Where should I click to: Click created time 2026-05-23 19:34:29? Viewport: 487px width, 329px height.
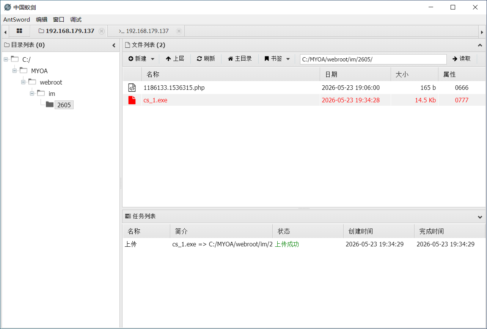(375, 244)
